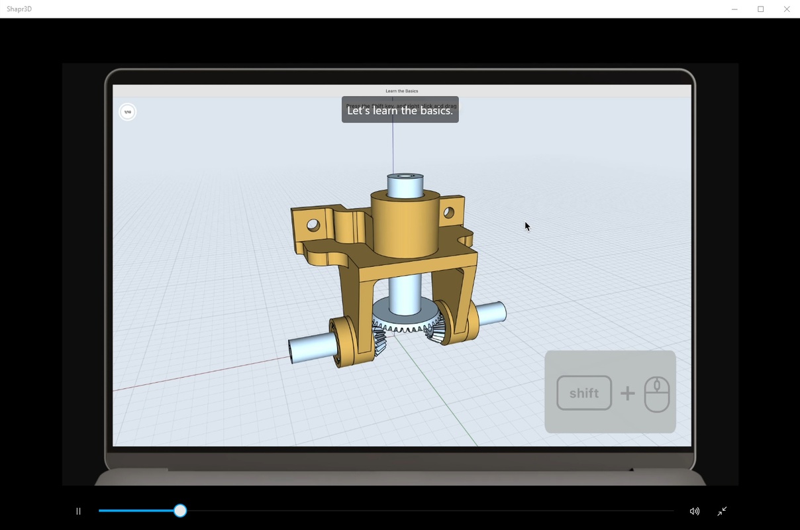Click the Shapr3D window title text
Image resolution: width=800 pixels, height=530 pixels.
[x=19, y=9]
